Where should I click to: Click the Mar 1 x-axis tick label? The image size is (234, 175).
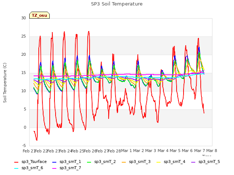coord(127,151)
